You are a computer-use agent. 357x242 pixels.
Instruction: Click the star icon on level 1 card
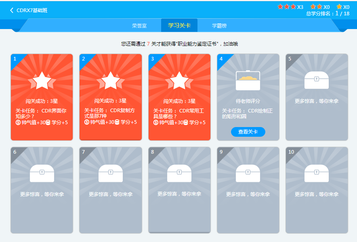pyautogui.click(x=42, y=81)
